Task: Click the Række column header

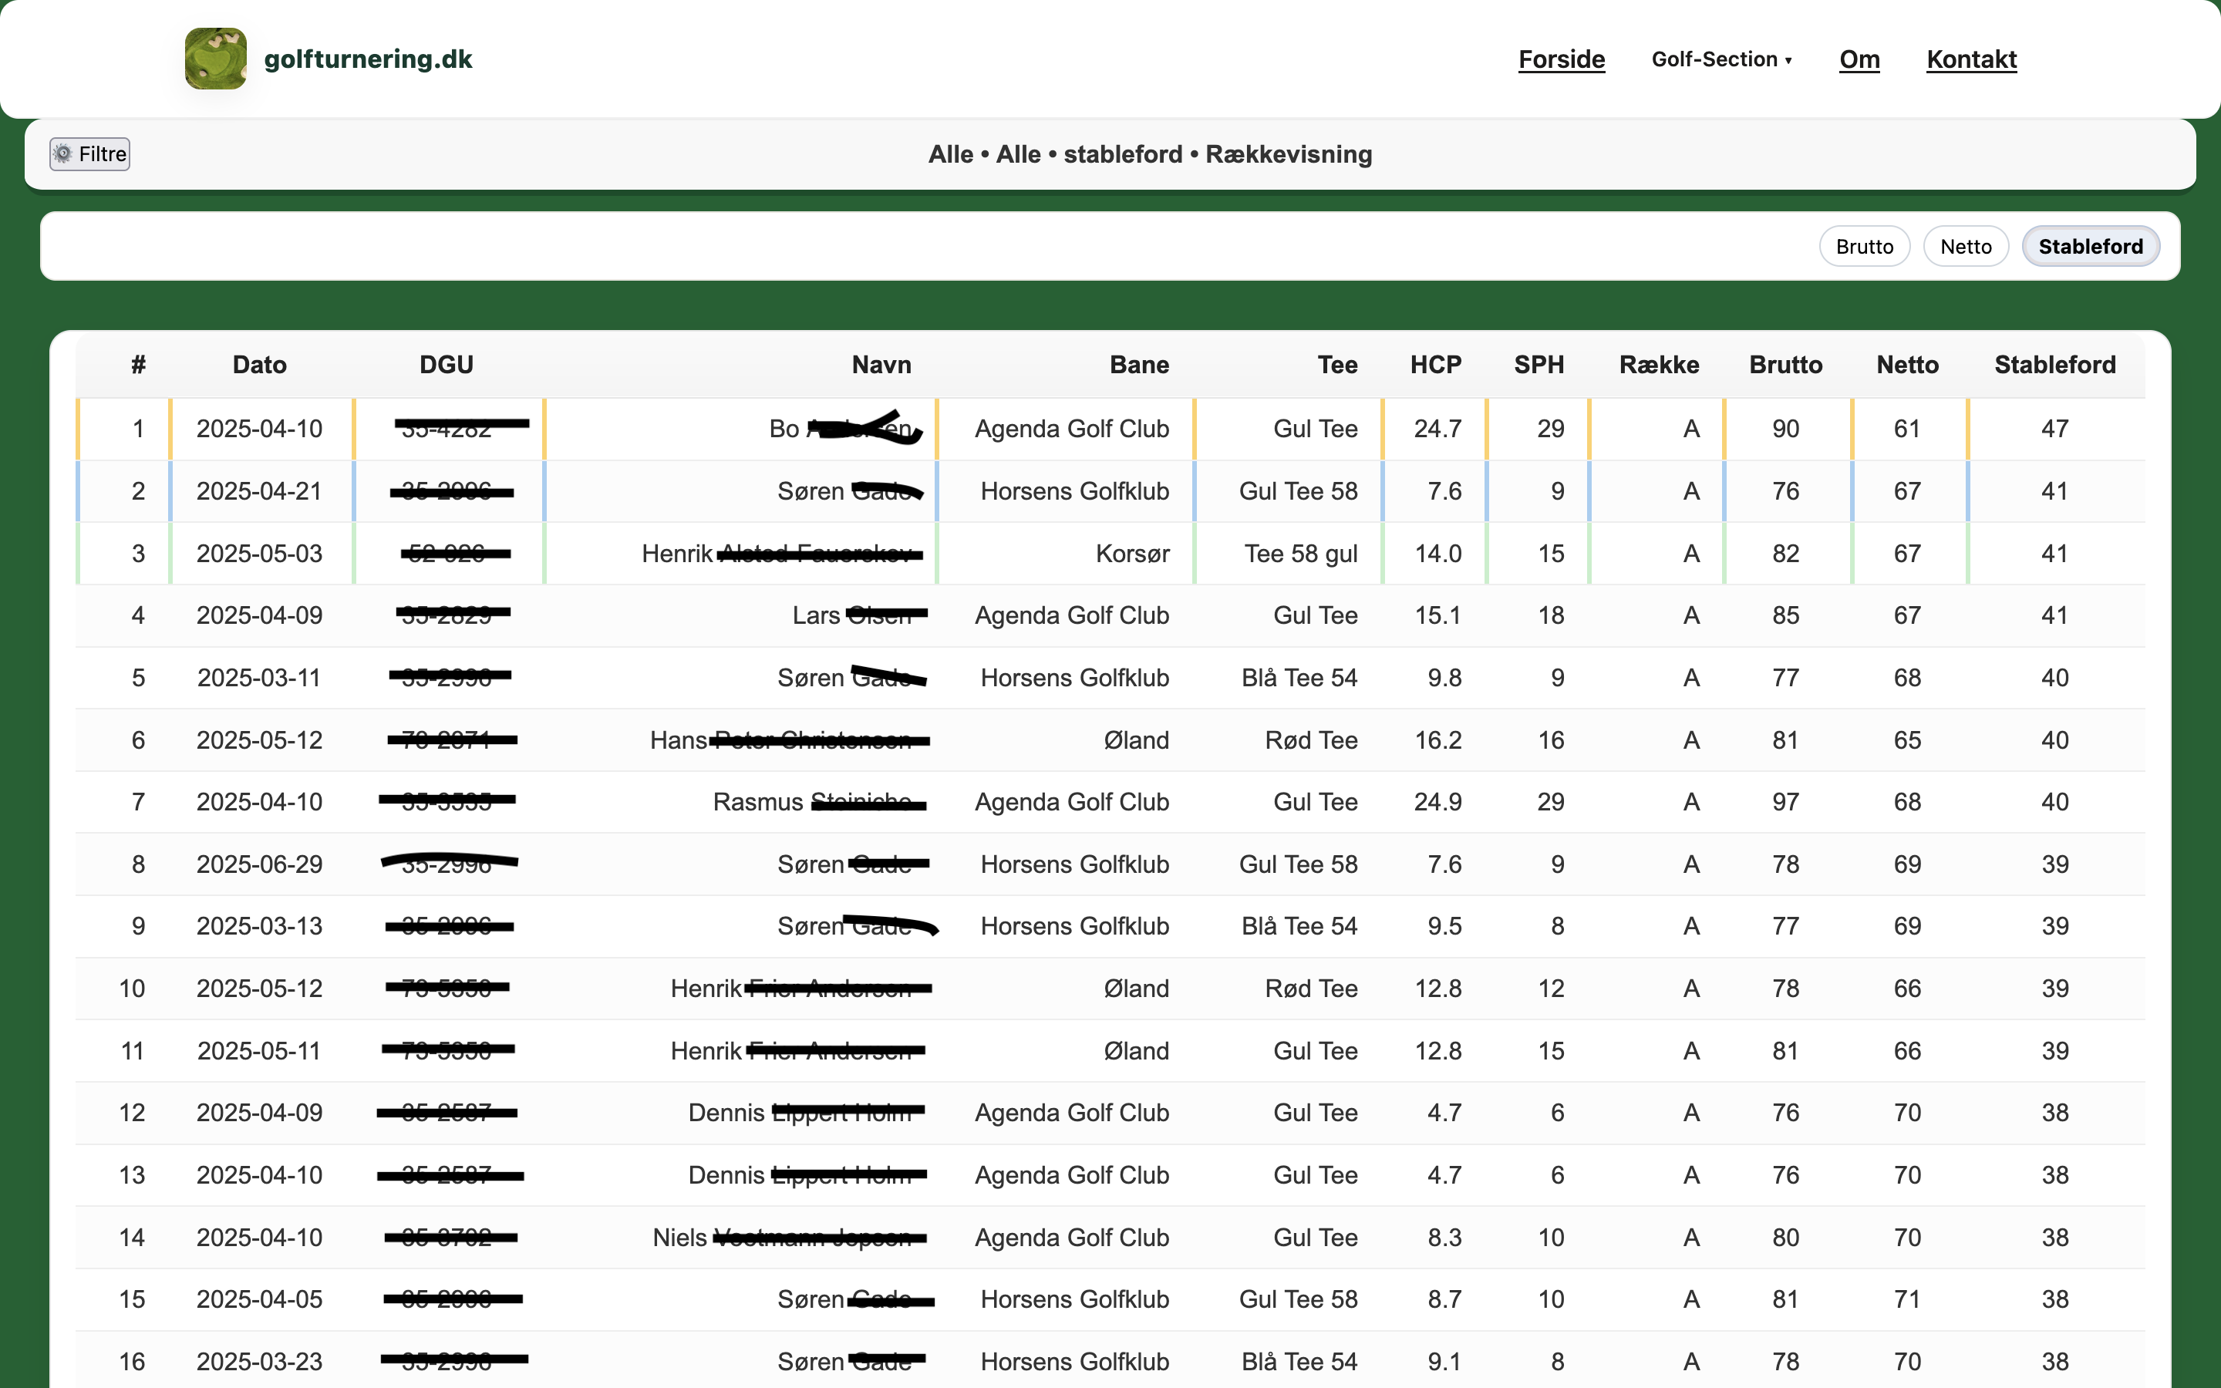Action: 1660,365
